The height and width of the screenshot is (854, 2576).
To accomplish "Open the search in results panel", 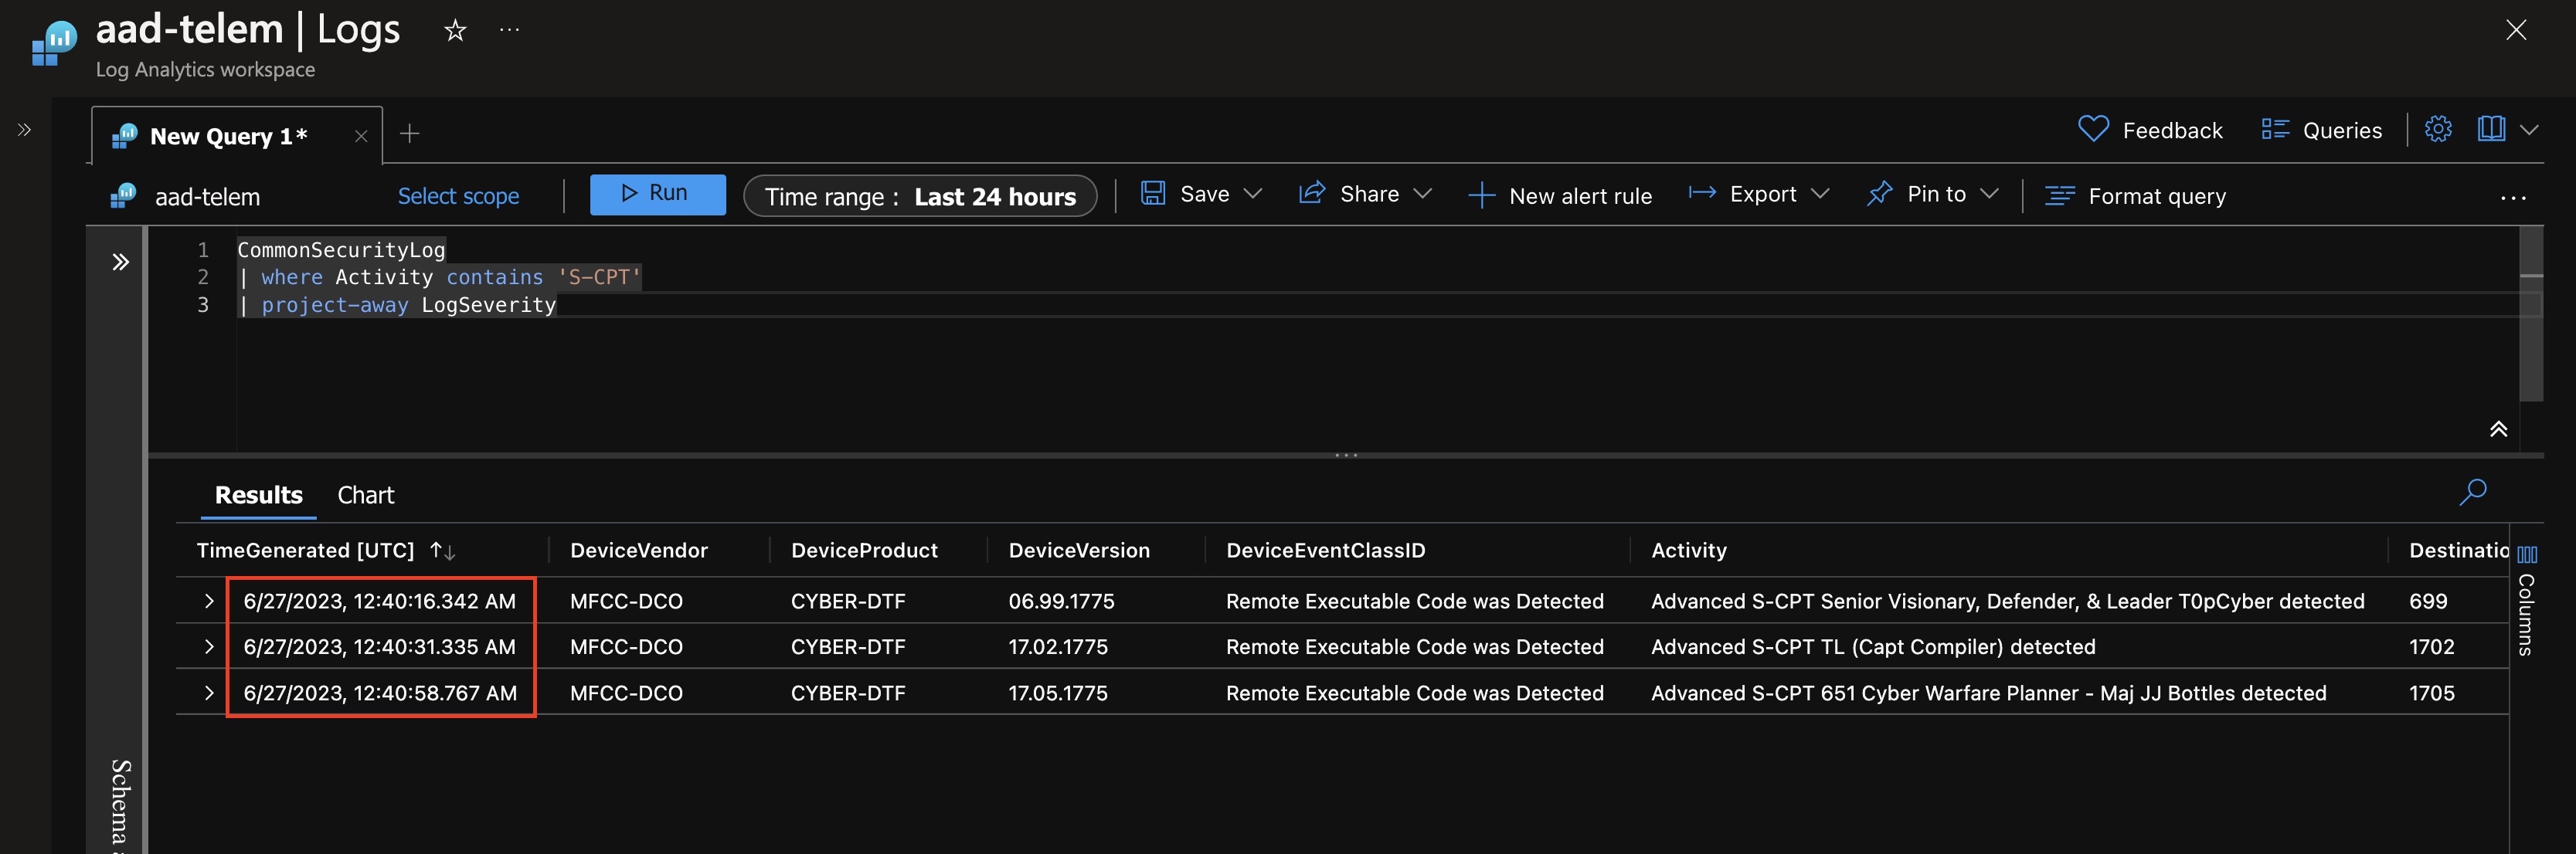I will (2473, 491).
